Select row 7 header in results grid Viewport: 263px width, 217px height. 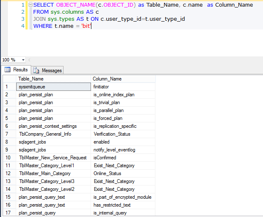click(x=9, y=134)
